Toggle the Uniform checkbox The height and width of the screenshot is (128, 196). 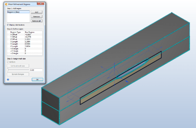point(8,62)
